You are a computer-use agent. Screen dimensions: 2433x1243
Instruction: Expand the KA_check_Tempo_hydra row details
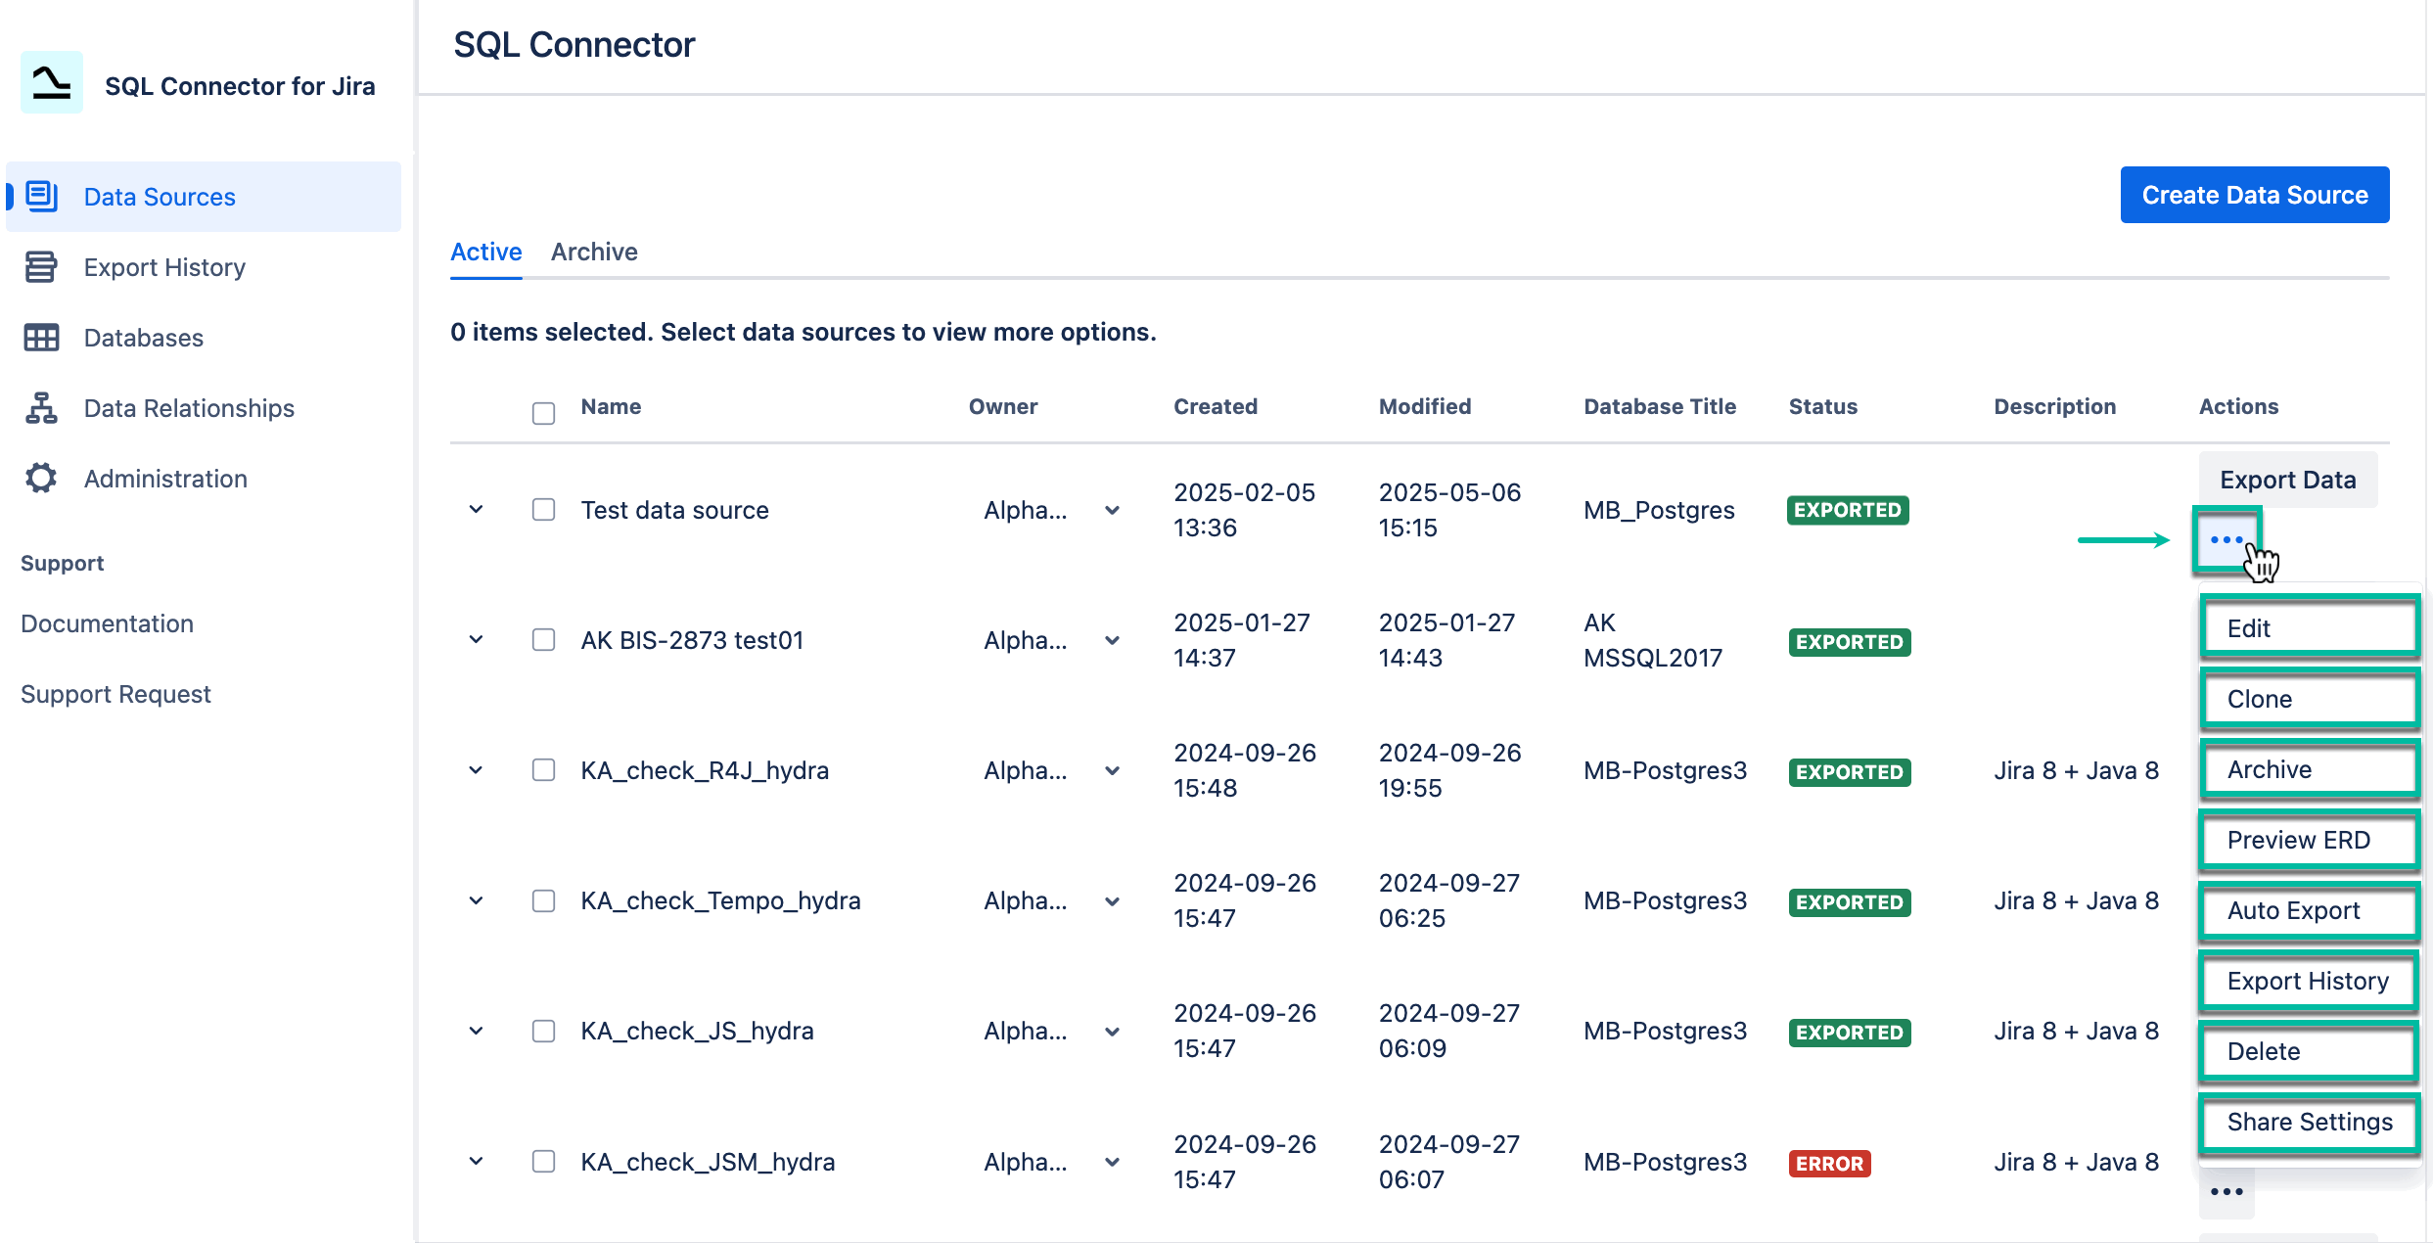[477, 900]
